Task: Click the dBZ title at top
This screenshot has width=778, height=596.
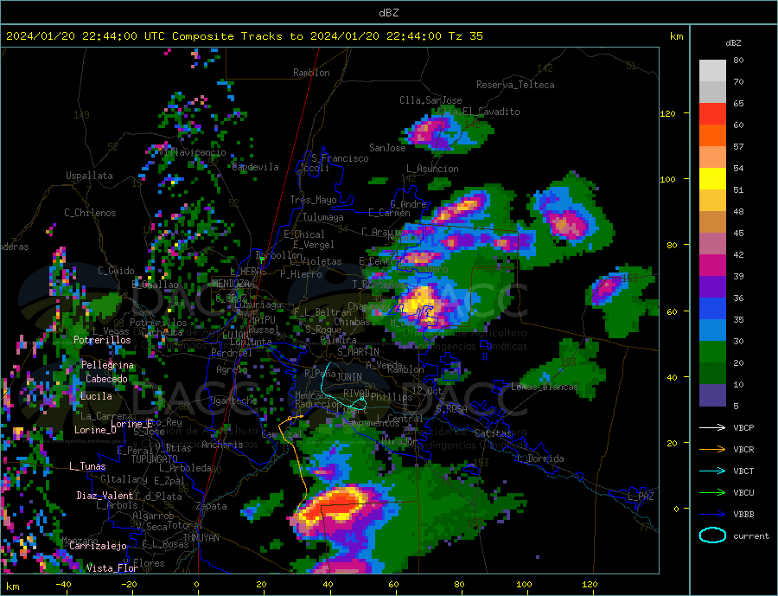Action: [388, 13]
